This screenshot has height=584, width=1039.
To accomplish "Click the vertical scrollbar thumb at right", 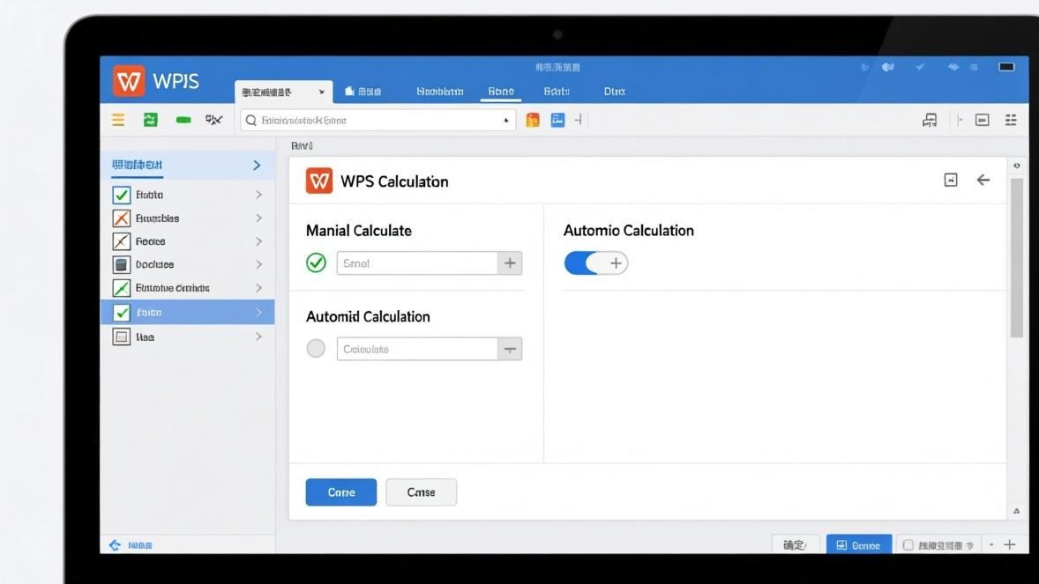I will pyautogui.click(x=1016, y=257).
